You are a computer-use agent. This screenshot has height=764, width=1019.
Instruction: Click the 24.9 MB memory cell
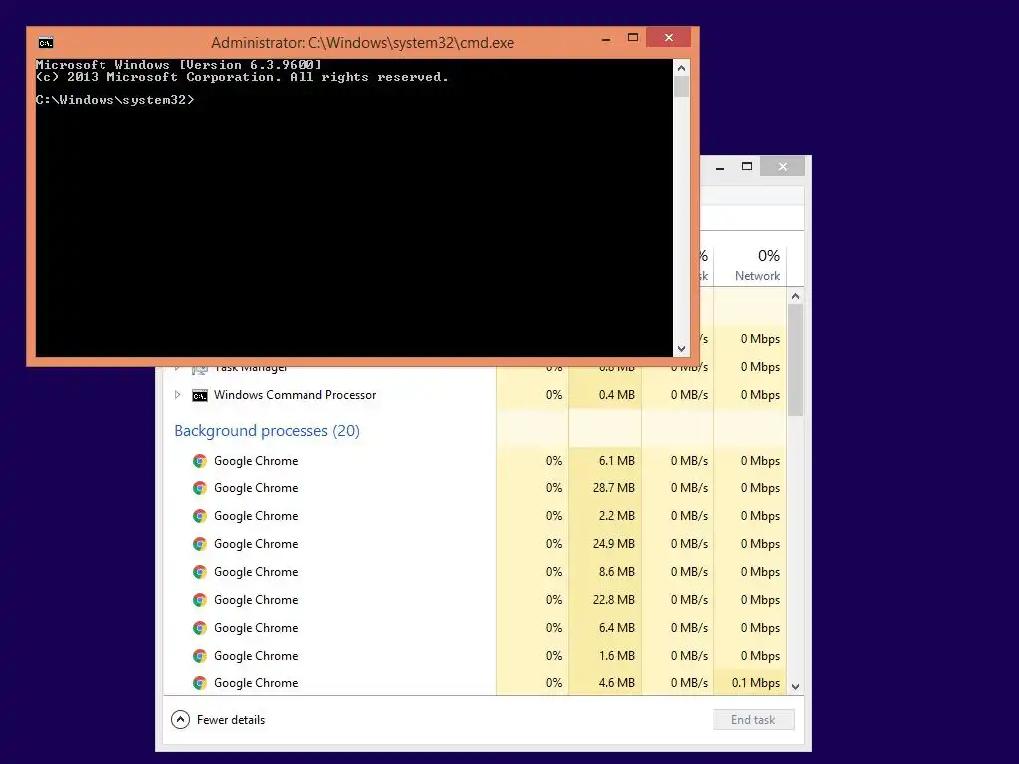pos(605,544)
